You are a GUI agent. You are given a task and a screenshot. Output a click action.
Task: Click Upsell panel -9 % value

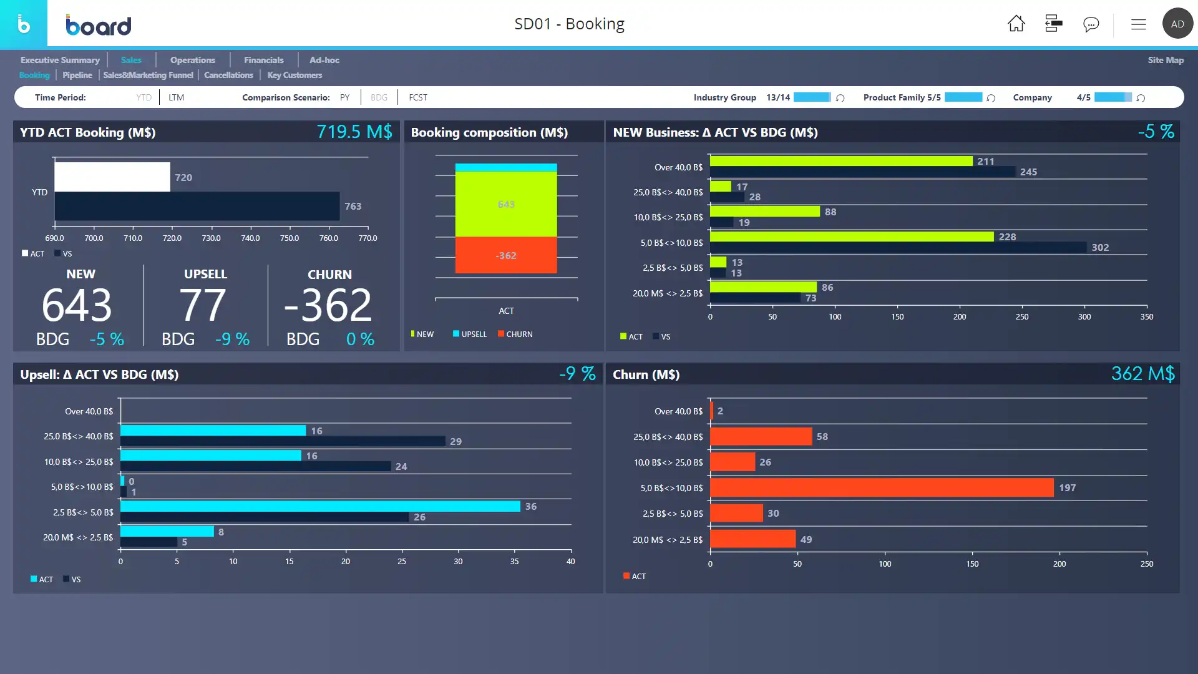[577, 374]
